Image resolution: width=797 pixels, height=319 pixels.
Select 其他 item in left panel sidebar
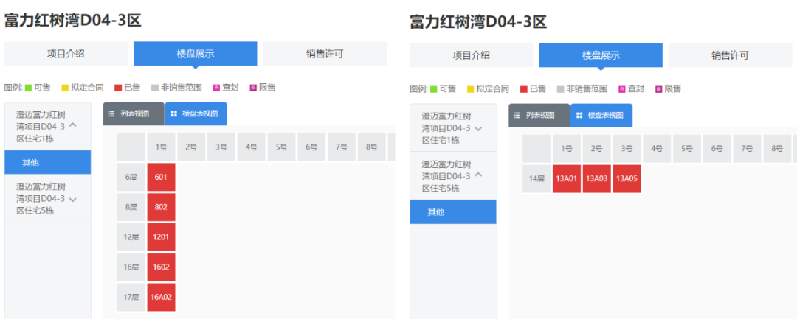pos(48,162)
